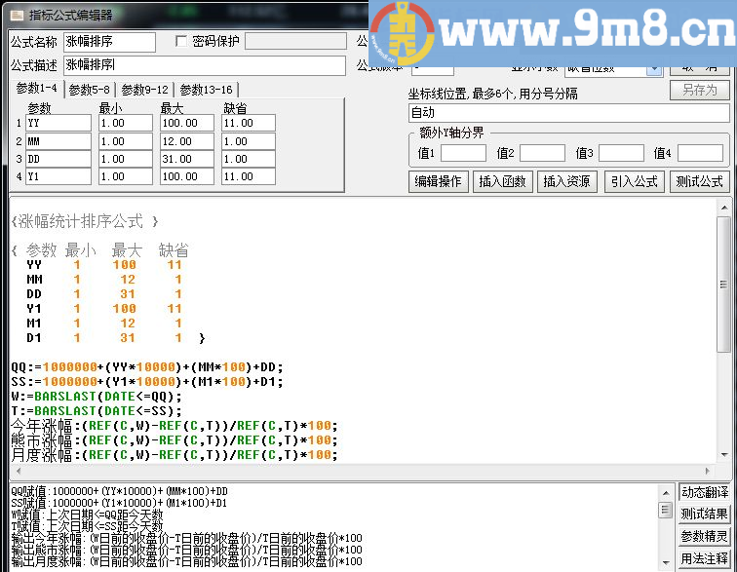Click the 坐标线位置 field showing 自动
The image size is (737, 572).
click(x=568, y=113)
